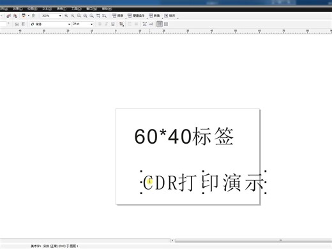Click the application launcher icon
The height and width of the screenshot is (249, 332).
click(24, 15)
